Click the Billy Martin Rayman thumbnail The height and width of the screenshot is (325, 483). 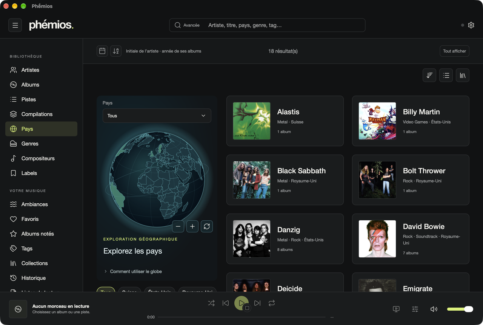tap(377, 121)
